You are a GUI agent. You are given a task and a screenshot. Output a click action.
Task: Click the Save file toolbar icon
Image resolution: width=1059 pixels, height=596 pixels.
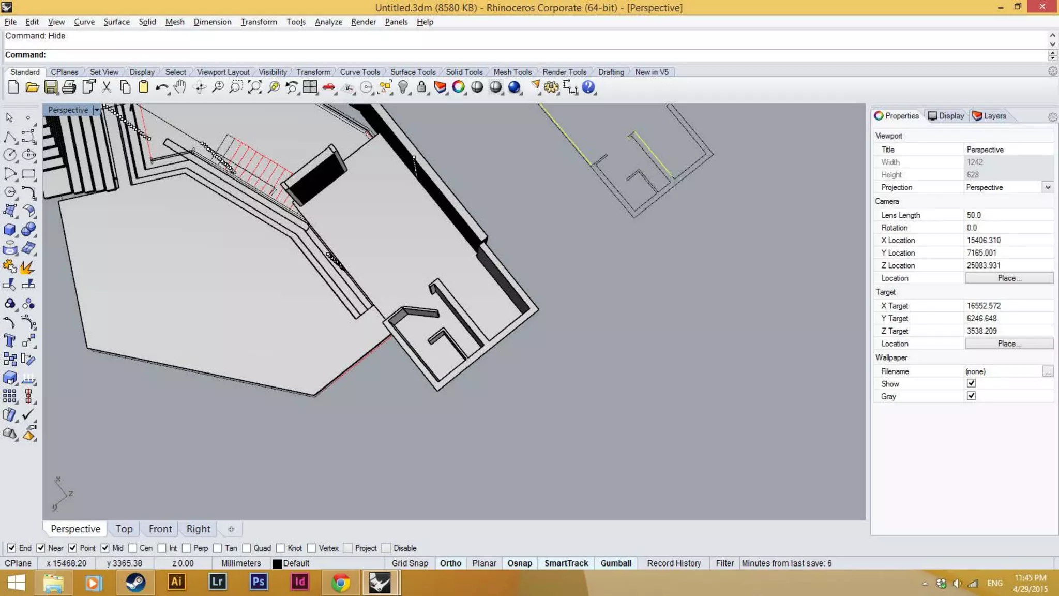coord(51,87)
